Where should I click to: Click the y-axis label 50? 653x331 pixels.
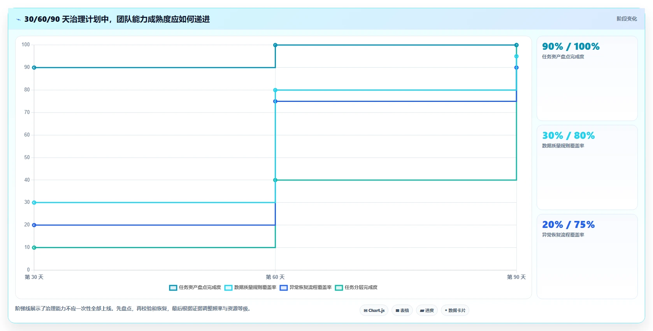pyautogui.click(x=27, y=158)
